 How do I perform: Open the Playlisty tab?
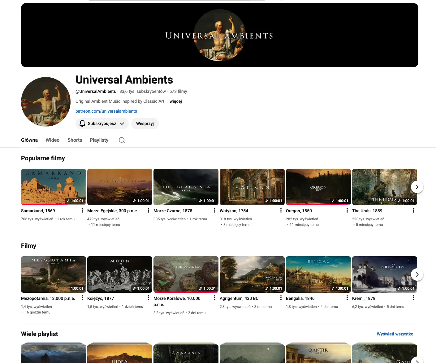(x=99, y=140)
